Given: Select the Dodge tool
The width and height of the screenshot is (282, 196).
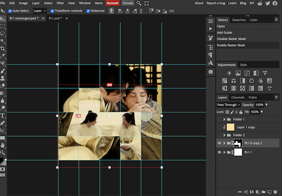Looking at the screenshot, I should (x=3, y=108).
